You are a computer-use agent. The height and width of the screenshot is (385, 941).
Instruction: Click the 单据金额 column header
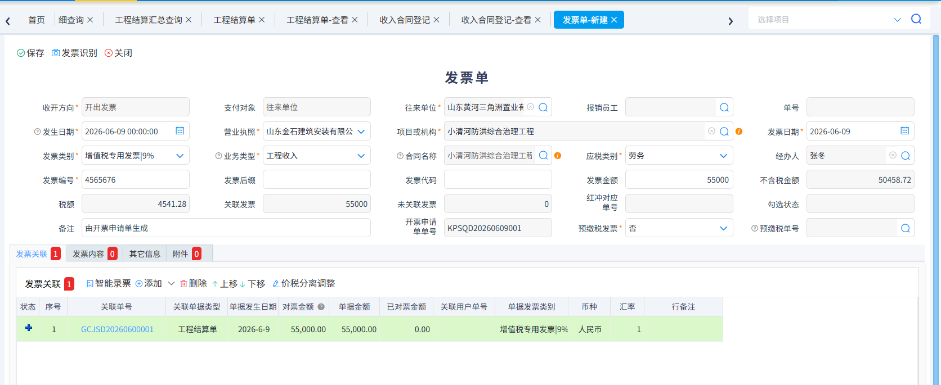354,307
